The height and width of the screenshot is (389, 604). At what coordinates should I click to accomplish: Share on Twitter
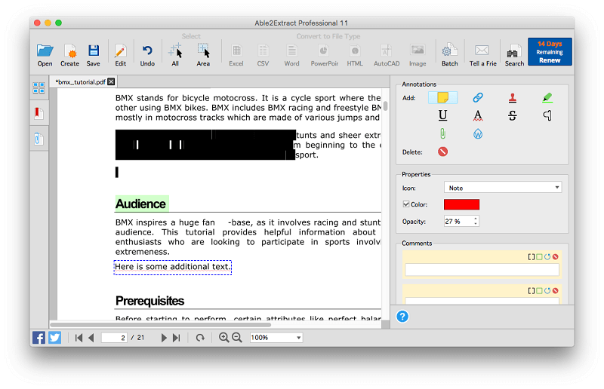coord(54,338)
